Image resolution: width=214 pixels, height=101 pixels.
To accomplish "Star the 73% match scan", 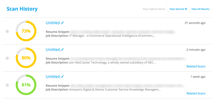I will tap(7, 31).
